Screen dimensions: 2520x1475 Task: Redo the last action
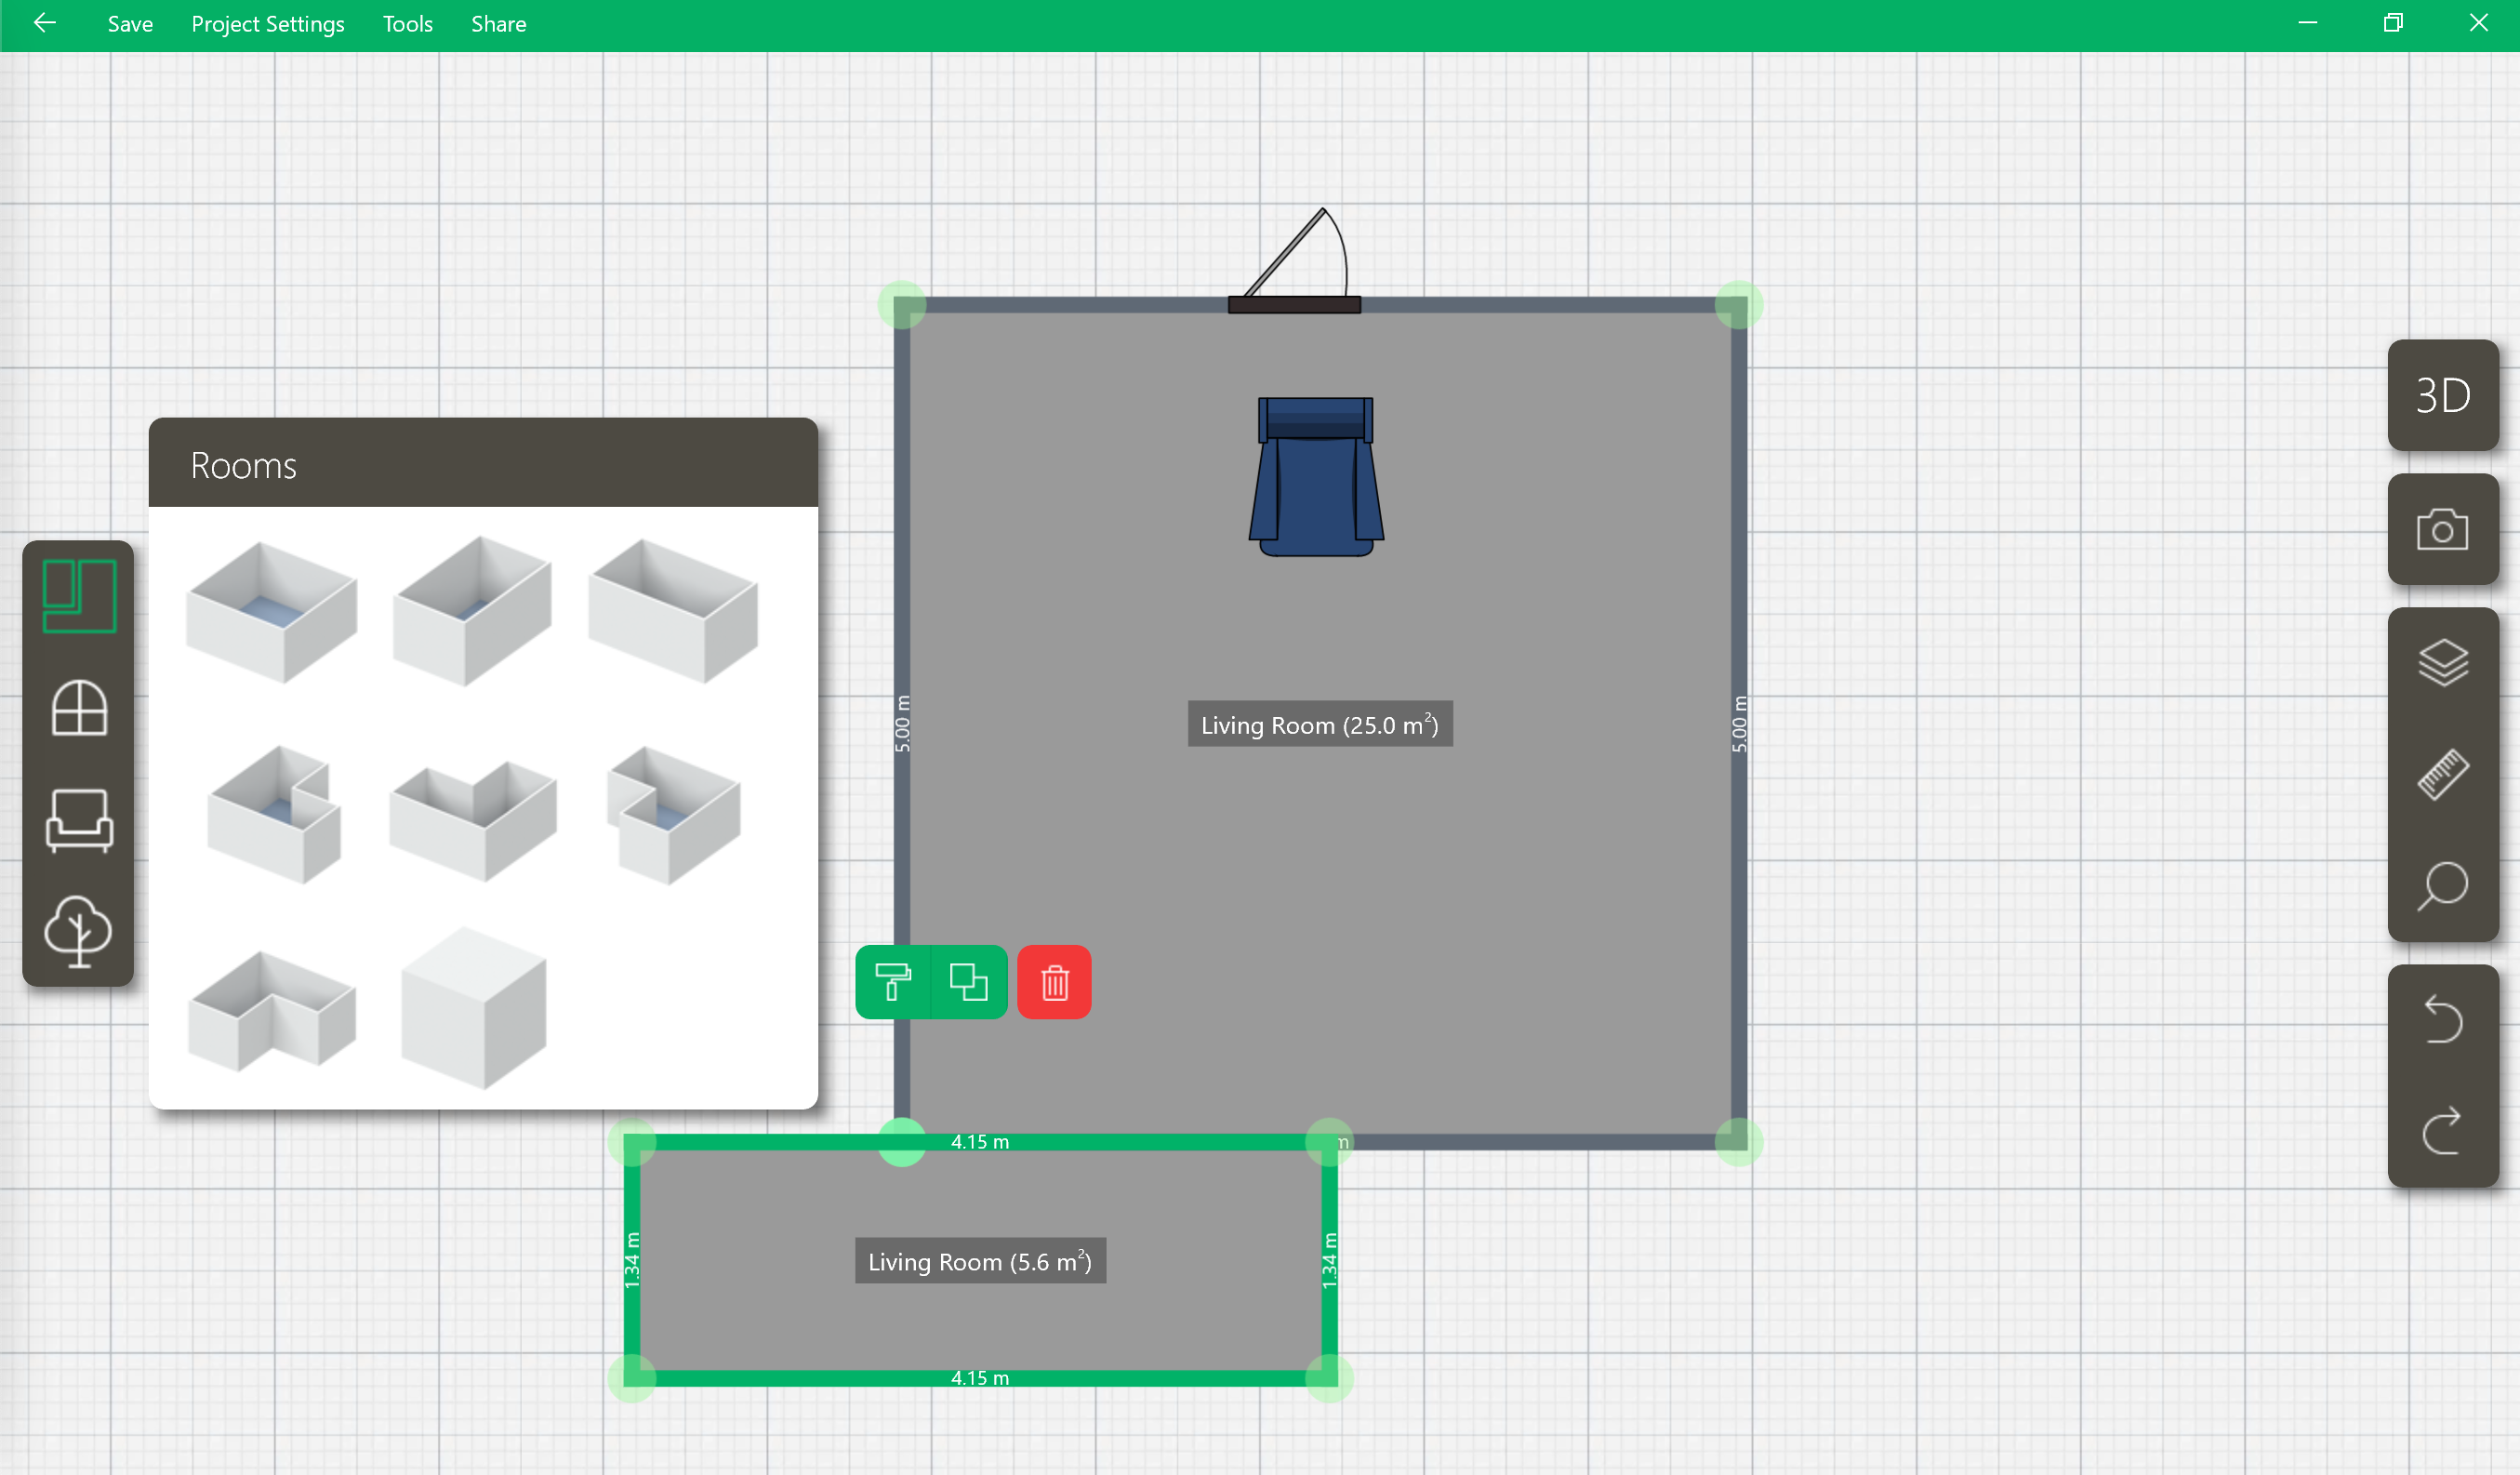click(2442, 1131)
